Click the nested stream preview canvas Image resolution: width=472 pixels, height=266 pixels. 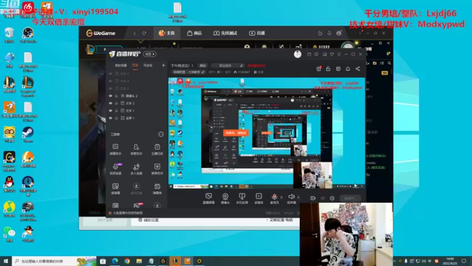coord(267,134)
